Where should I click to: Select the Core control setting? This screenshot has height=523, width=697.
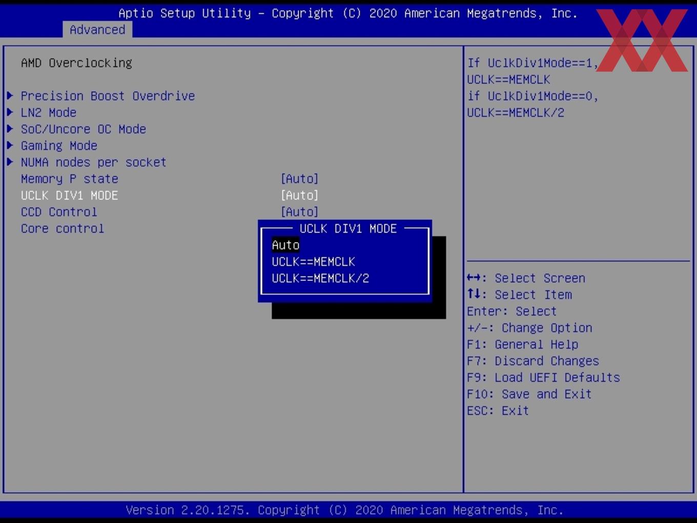(x=63, y=229)
